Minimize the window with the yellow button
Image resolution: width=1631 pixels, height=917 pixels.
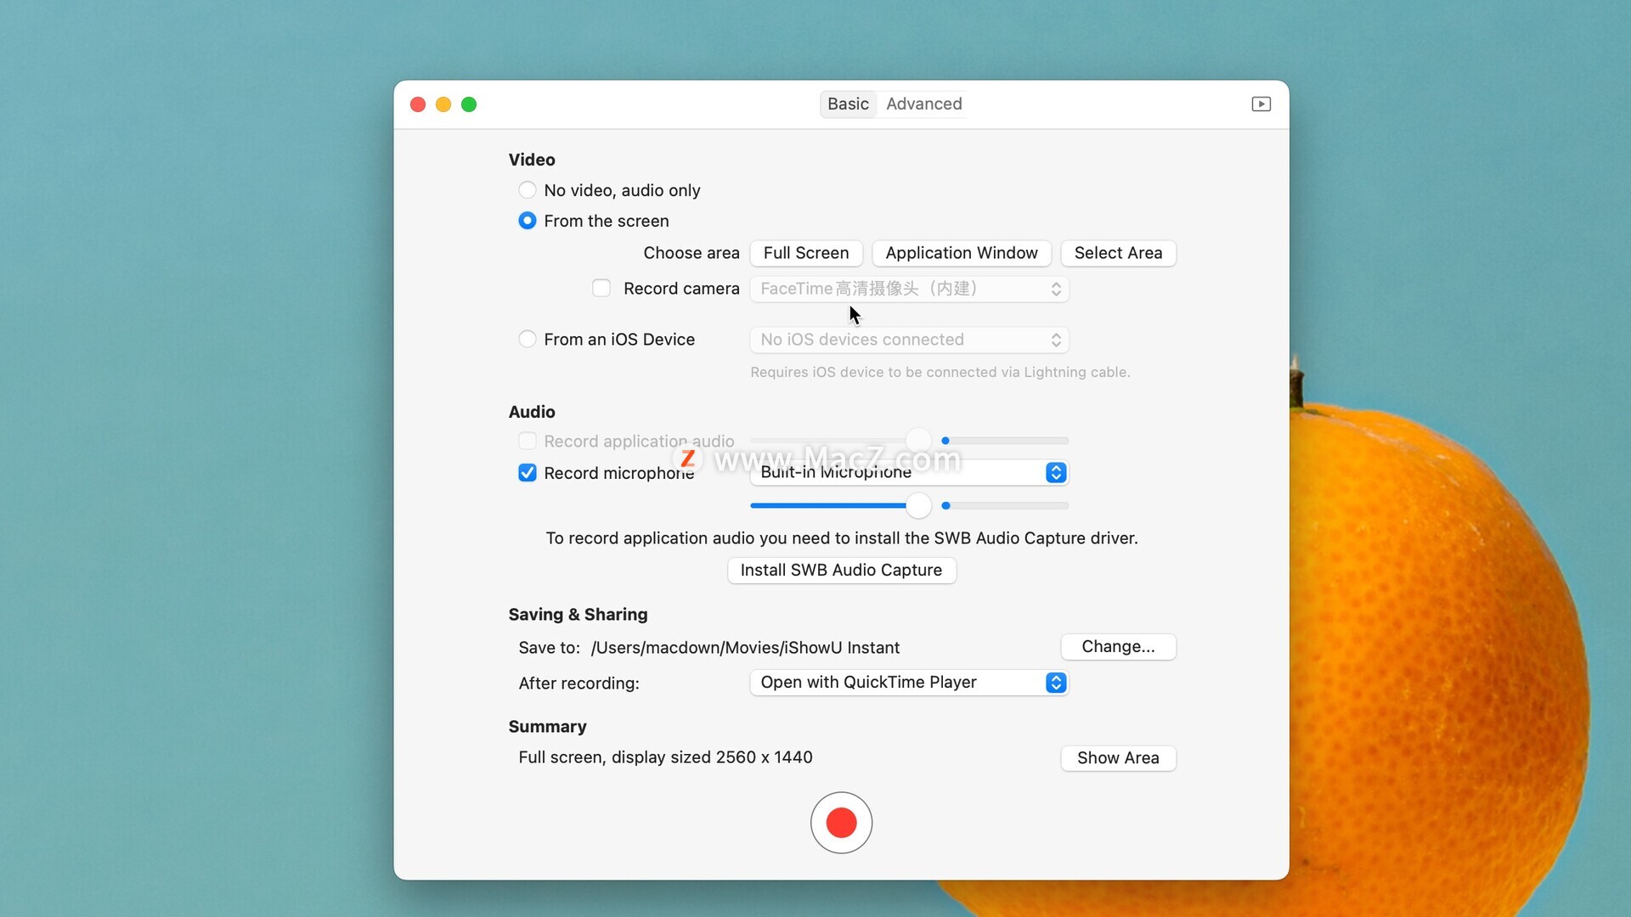[443, 104]
